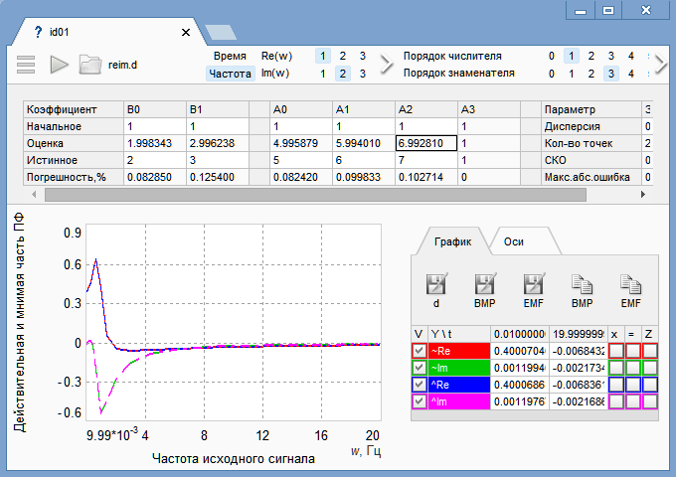This screenshot has height=477, width=676.
Task: Click the question mark icon on id01 tab
Action: [x=39, y=32]
